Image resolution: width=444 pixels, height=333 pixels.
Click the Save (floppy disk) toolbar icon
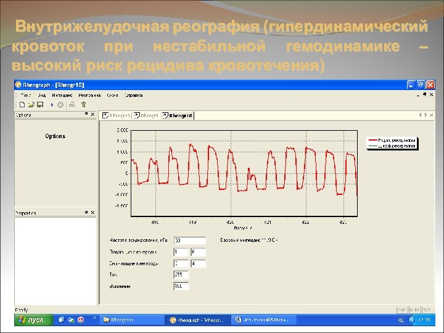(x=40, y=105)
